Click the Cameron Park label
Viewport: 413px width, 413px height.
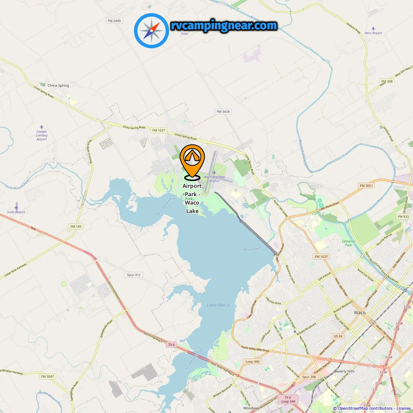pyautogui.click(x=348, y=243)
